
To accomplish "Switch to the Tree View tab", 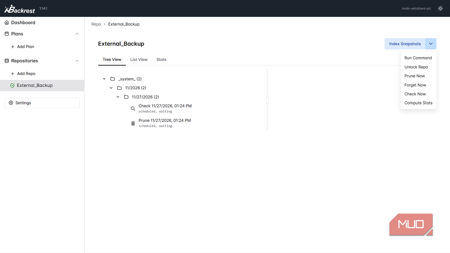I will pyautogui.click(x=112, y=59).
